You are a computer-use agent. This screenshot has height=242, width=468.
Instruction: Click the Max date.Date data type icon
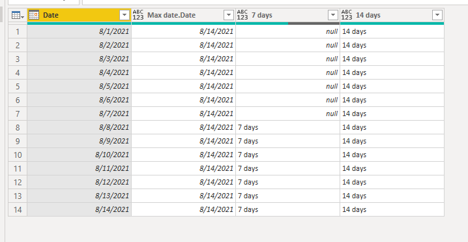pyautogui.click(x=138, y=15)
